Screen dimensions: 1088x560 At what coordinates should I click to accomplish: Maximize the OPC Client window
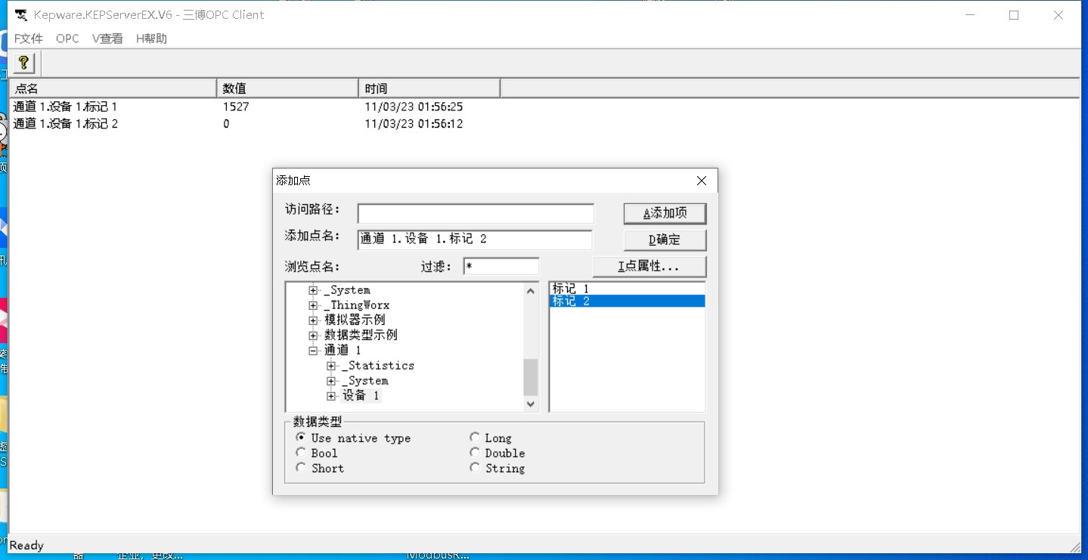pyautogui.click(x=1014, y=15)
